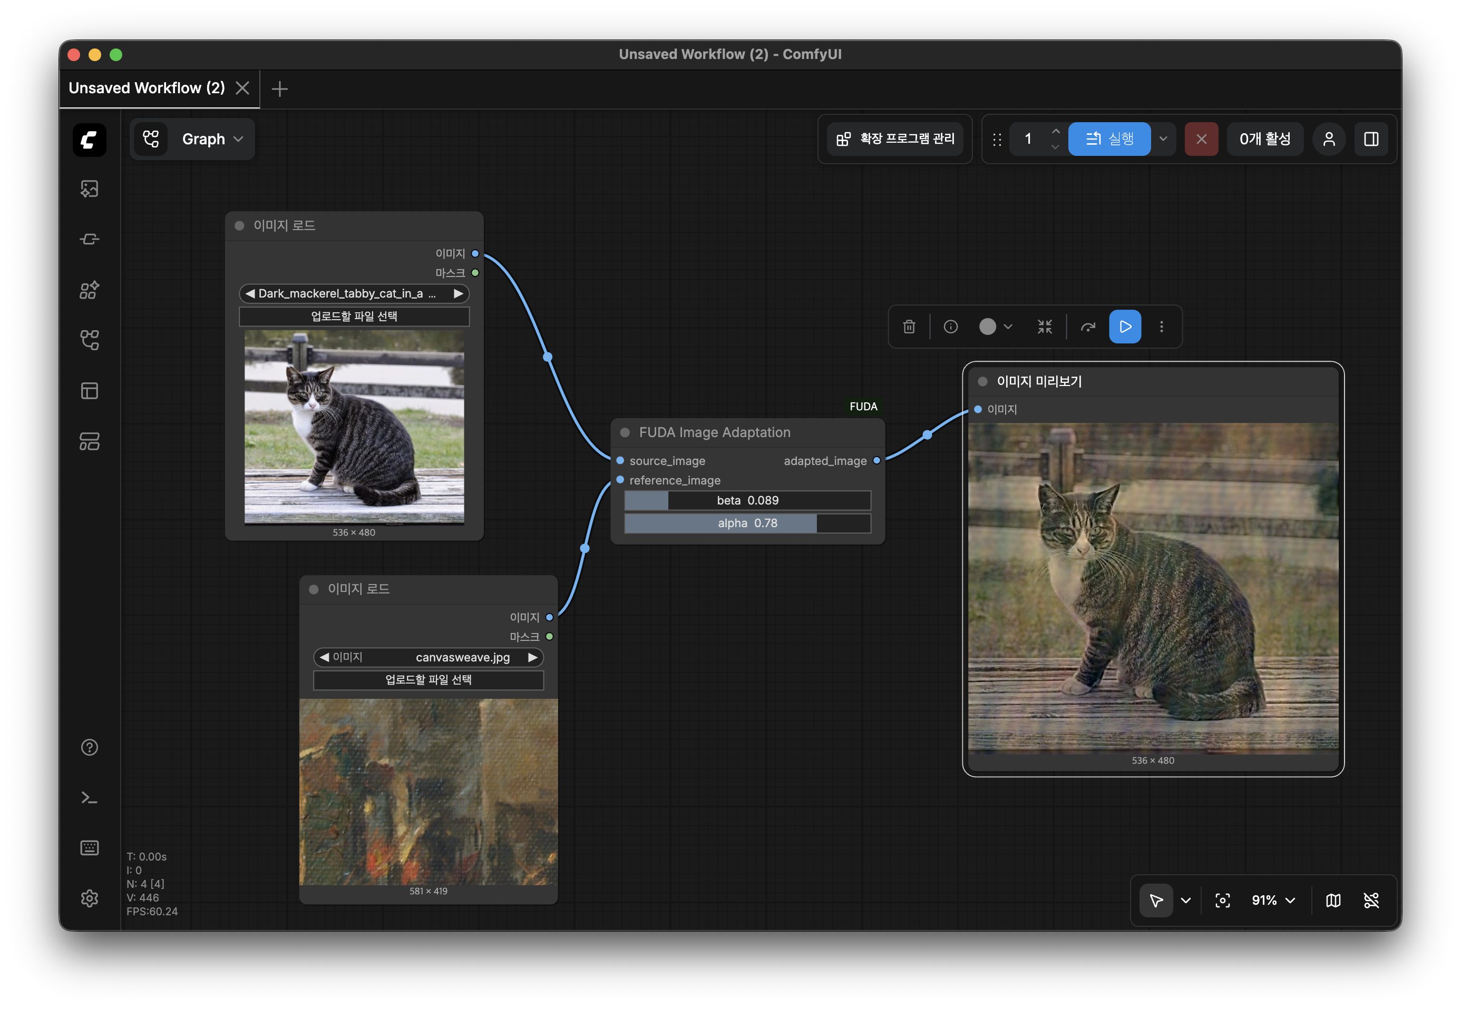
Task: Toggle the minimap icon in bottom toolbar
Action: [x=1333, y=901]
